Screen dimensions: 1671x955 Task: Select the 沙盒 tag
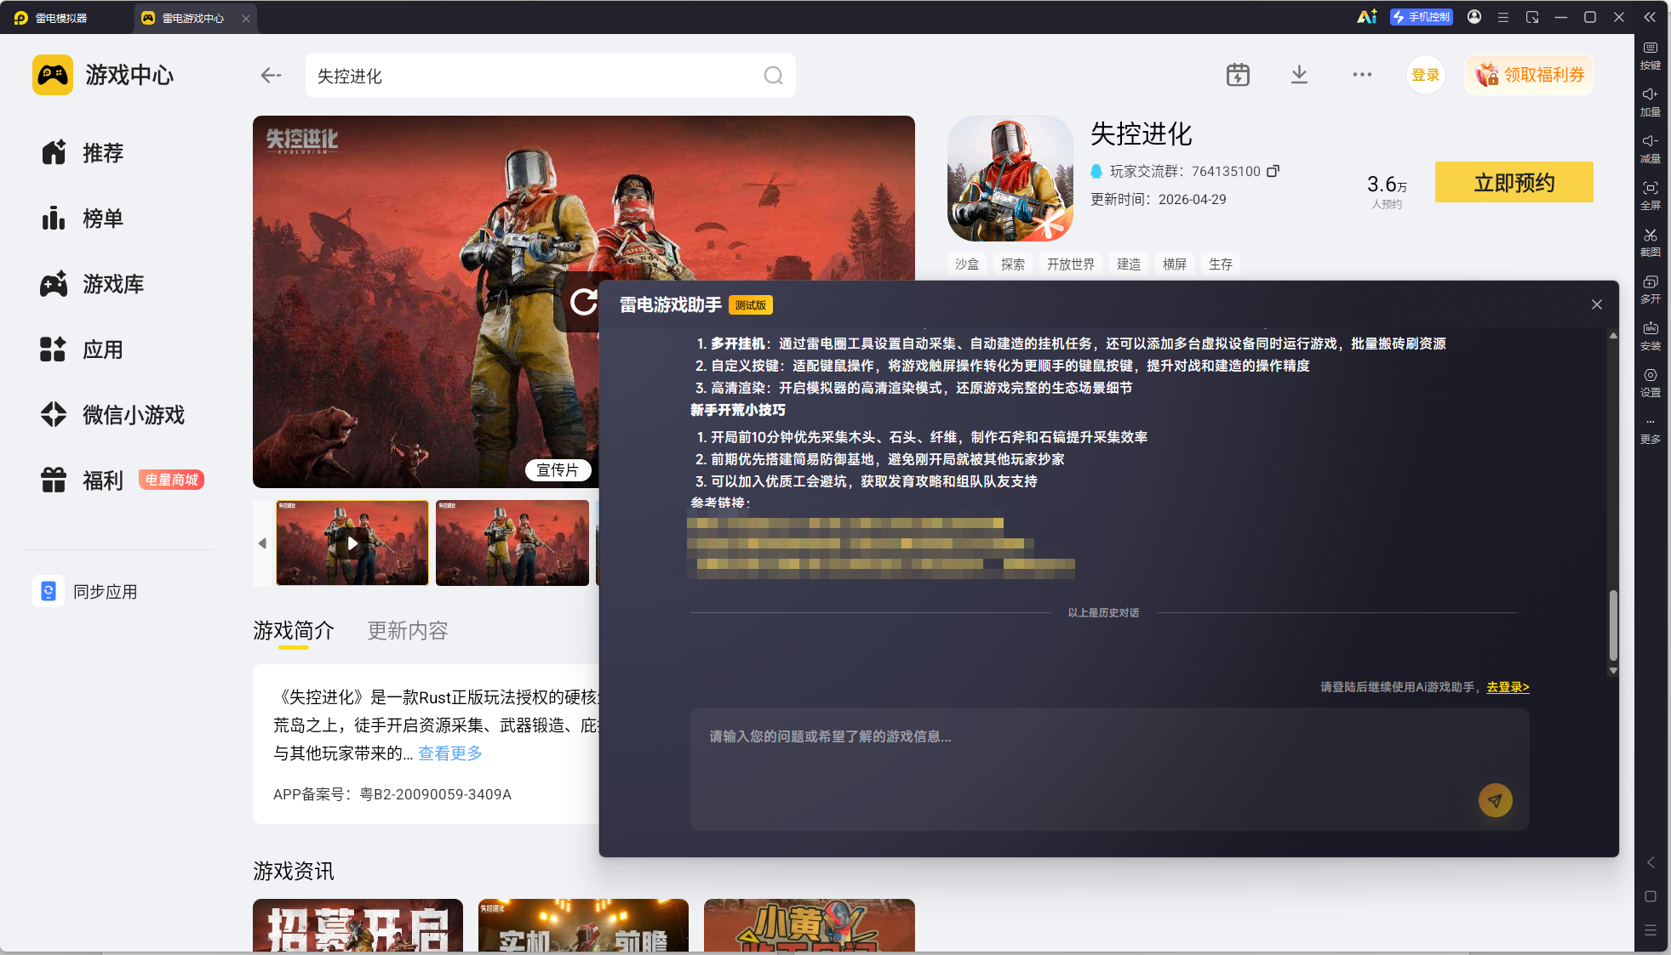click(967, 264)
